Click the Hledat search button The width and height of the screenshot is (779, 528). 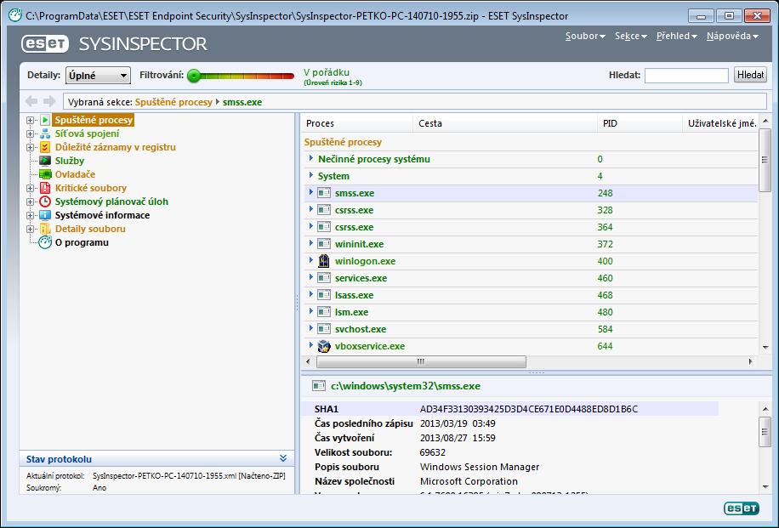[x=750, y=75]
